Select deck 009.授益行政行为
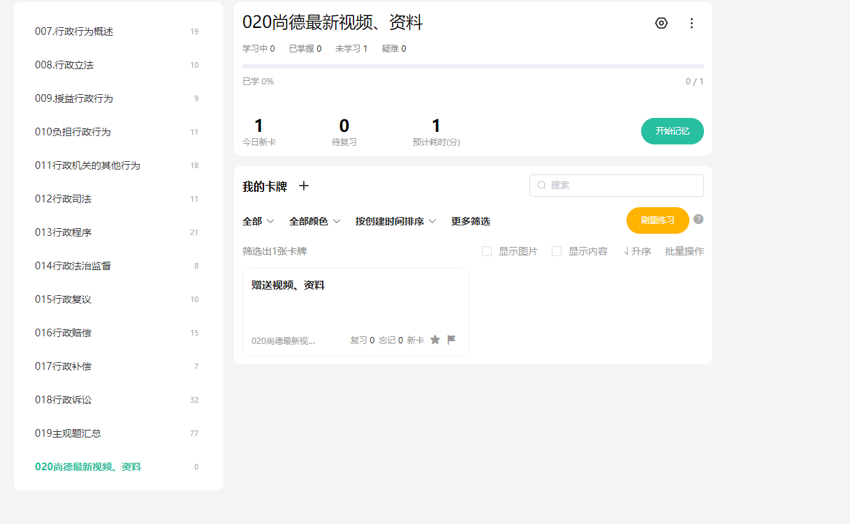The height and width of the screenshot is (524, 850). pos(119,98)
